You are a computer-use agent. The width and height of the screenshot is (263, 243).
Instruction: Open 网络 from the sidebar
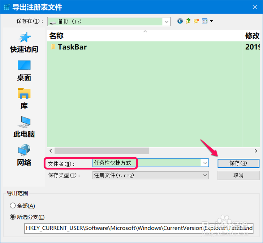[24, 155]
